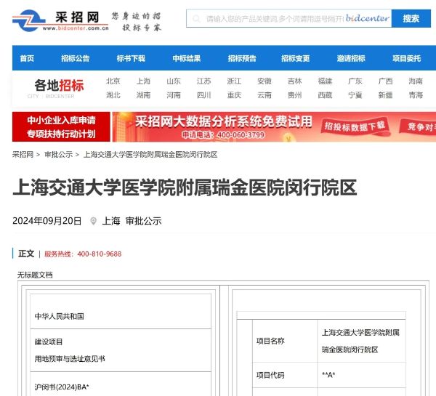Image resolution: width=436 pixels, height=396 pixels.
Task: Choose the 北京 region link
Action: pos(113,81)
